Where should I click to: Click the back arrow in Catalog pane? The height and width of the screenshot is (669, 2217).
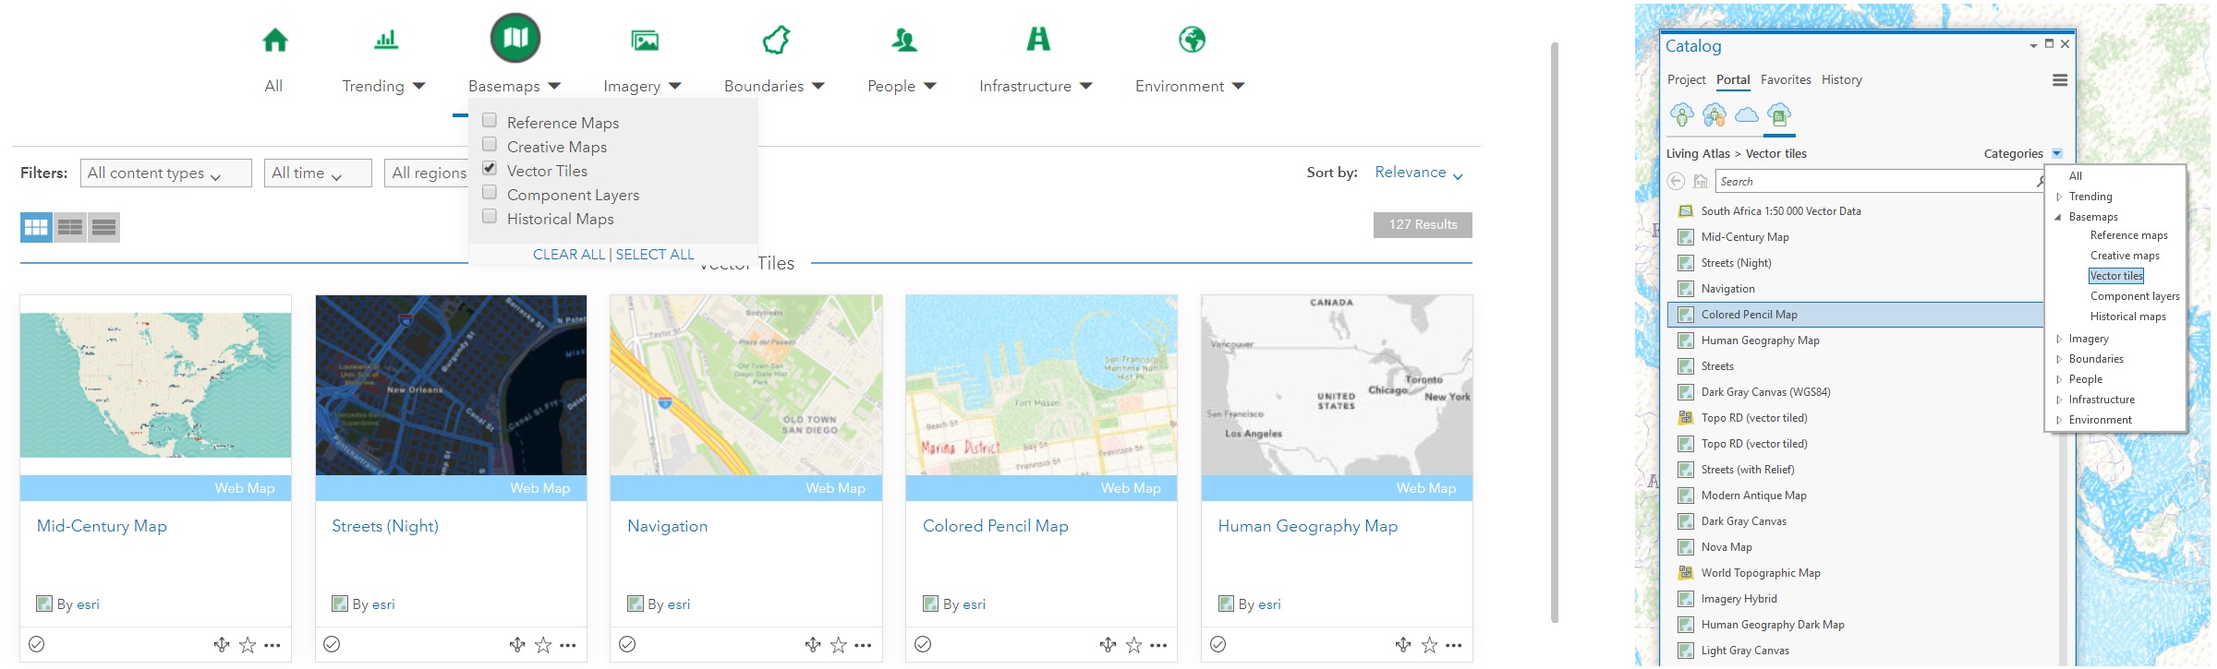(1676, 181)
